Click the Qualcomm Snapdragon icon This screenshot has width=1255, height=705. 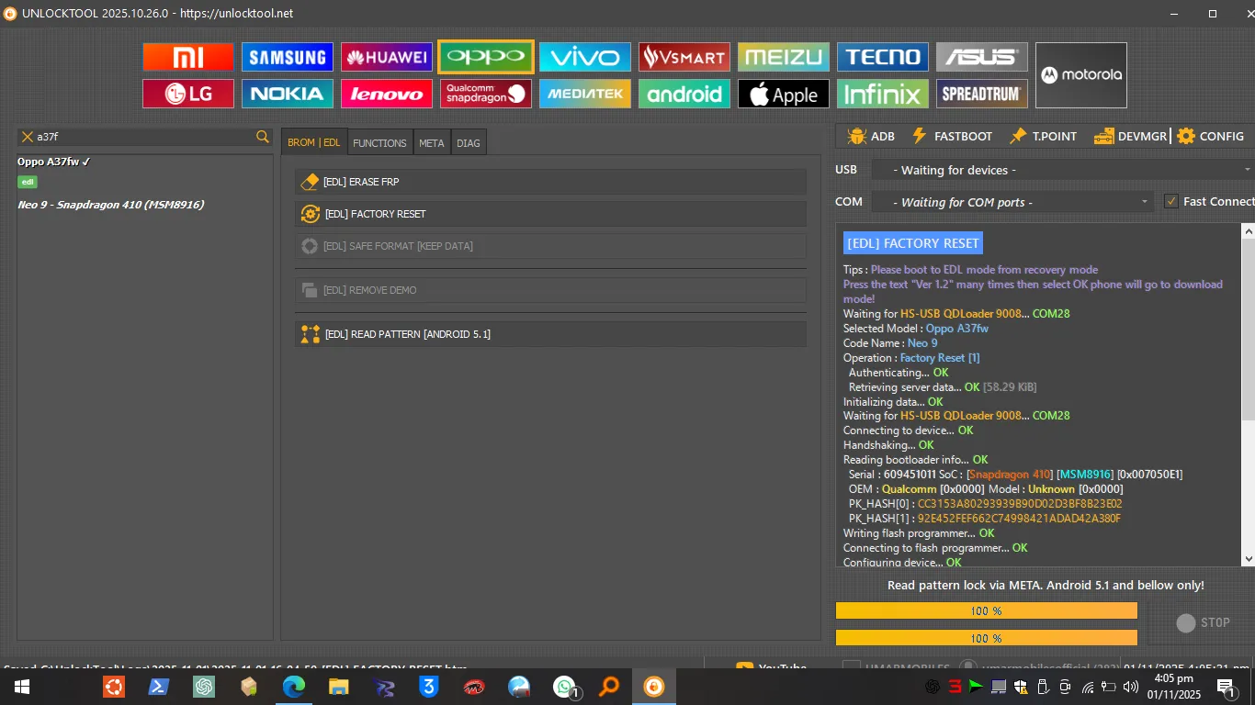point(486,94)
